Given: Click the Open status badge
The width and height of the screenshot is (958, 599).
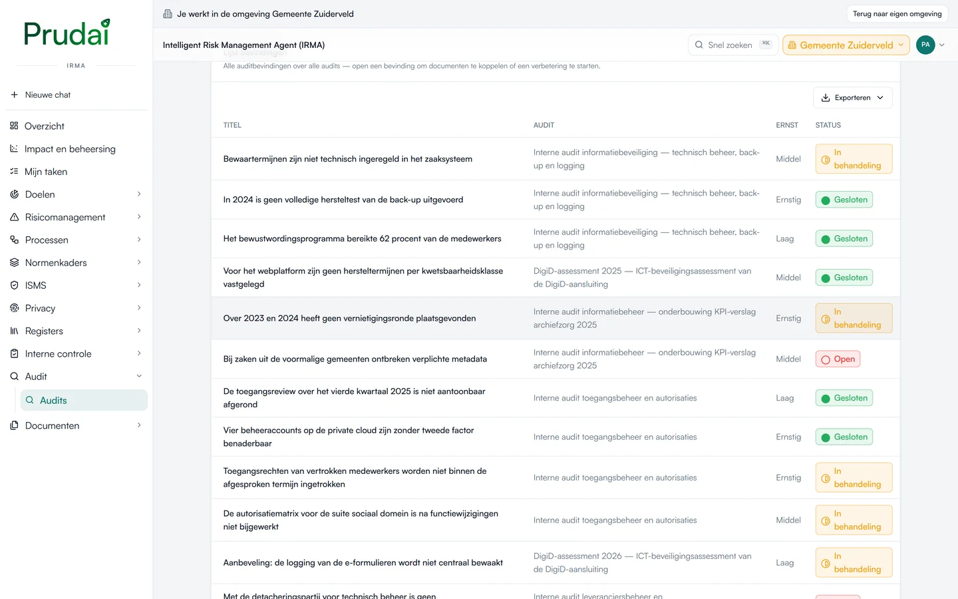Looking at the screenshot, I should (x=838, y=359).
